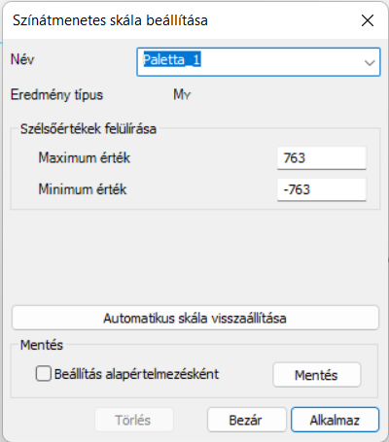Click the Szélsőértékek felülírása group header
This screenshot has height=442, width=389.
tap(88, 129)
